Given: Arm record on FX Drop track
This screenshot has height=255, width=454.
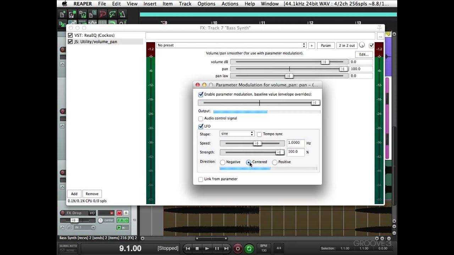Looking at the screenshot, I should click(63, 213).
